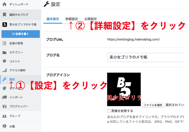189x132 pixels.
Task: Click the palette icon for design
Action: tap(5, 88)
